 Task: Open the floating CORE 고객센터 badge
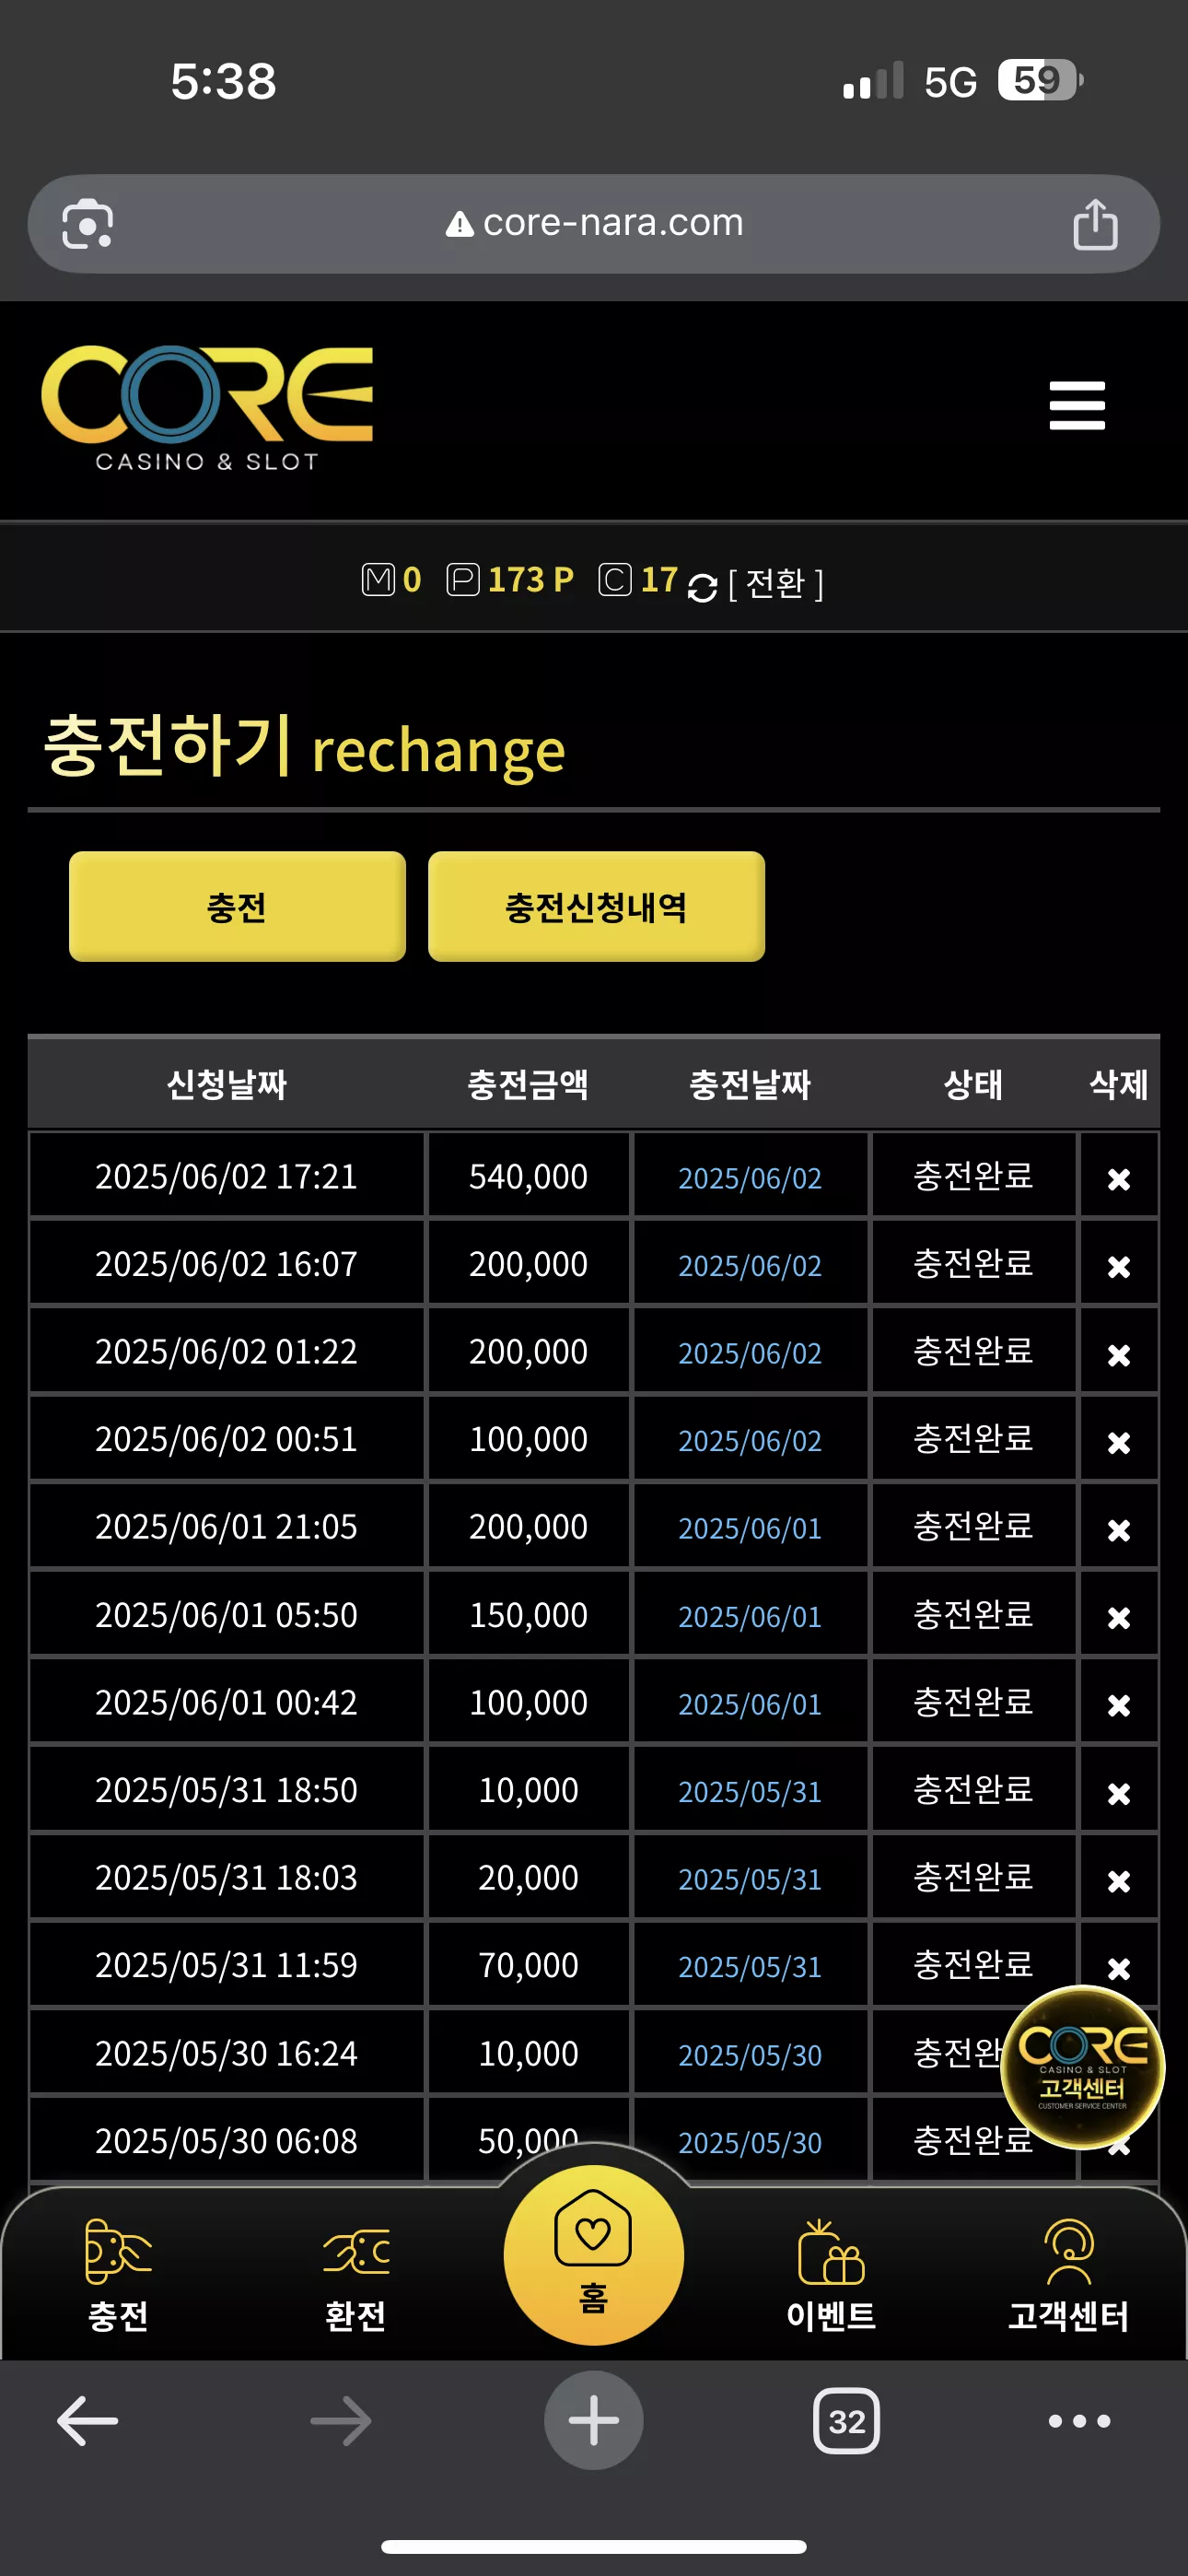(x=1082, y=2067)
